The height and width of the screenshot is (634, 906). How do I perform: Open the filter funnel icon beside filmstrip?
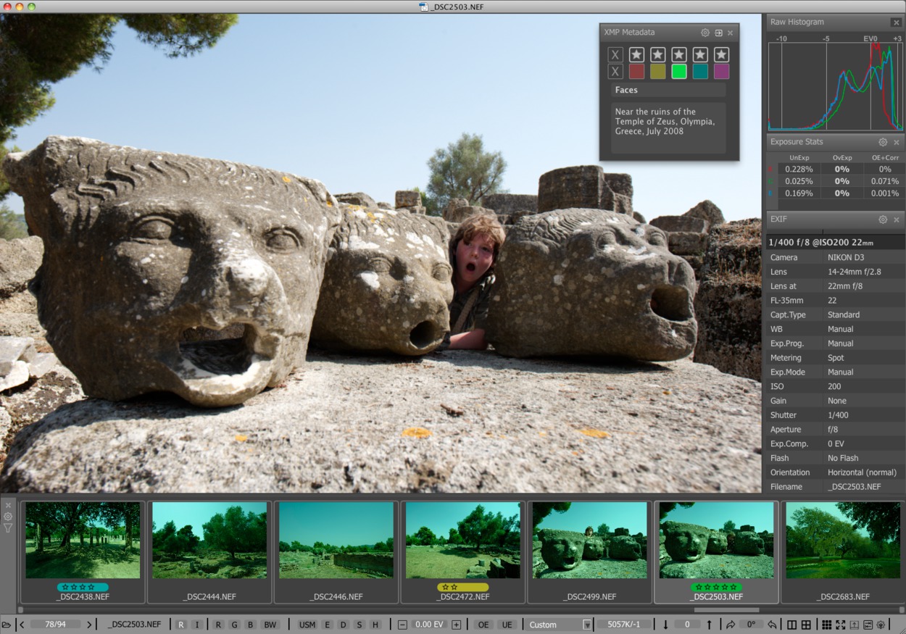pyautogui.click(x=8, y=528)
